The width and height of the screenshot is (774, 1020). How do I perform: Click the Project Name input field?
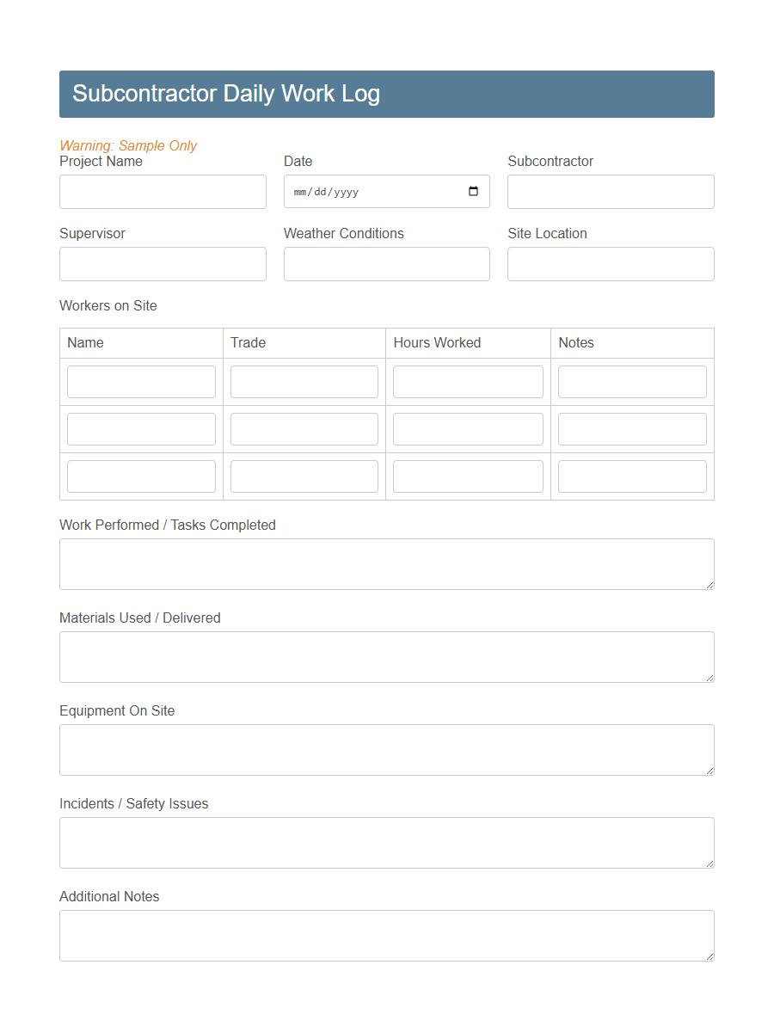click(163, 191)
